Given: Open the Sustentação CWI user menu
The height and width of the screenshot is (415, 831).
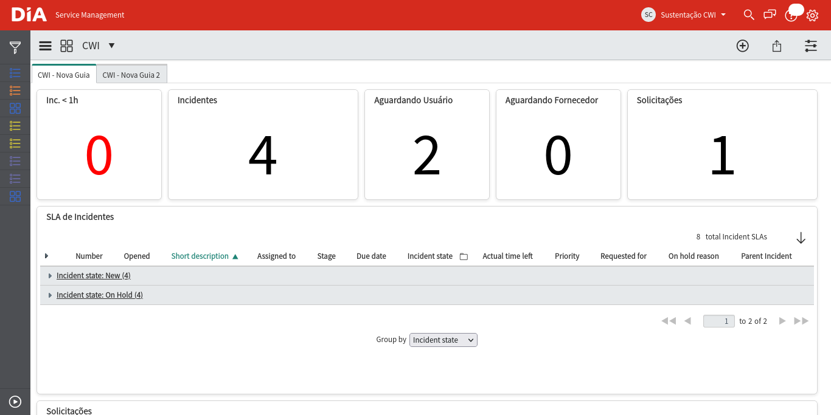Looking at the screenshot, I should coord(684,15).
